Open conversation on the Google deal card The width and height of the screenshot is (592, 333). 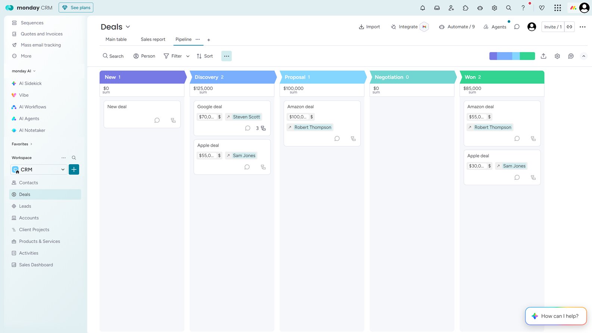[247, 128]
